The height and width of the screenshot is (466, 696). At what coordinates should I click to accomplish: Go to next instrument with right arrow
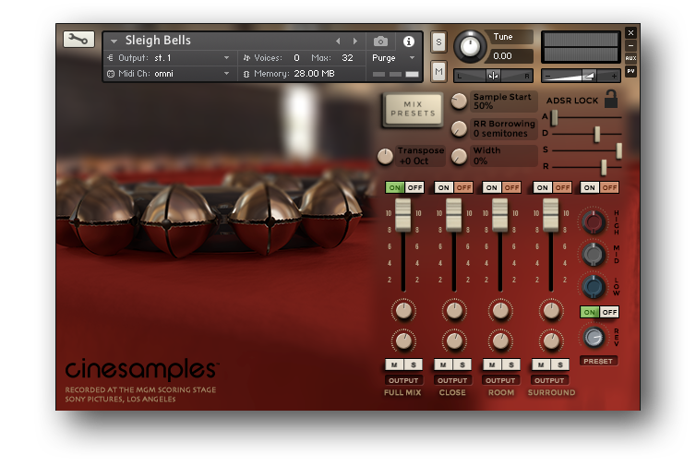(355, 41)
